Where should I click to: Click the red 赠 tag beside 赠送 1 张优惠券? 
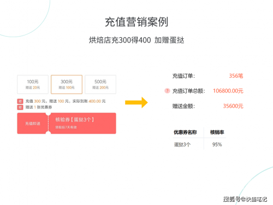(x=20, y=107)
